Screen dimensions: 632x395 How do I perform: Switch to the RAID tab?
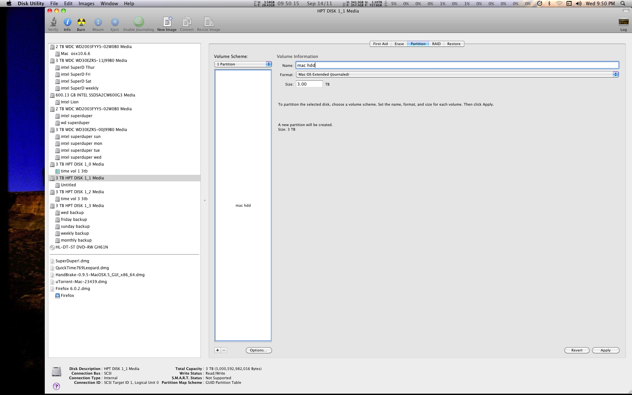[436, 44]
